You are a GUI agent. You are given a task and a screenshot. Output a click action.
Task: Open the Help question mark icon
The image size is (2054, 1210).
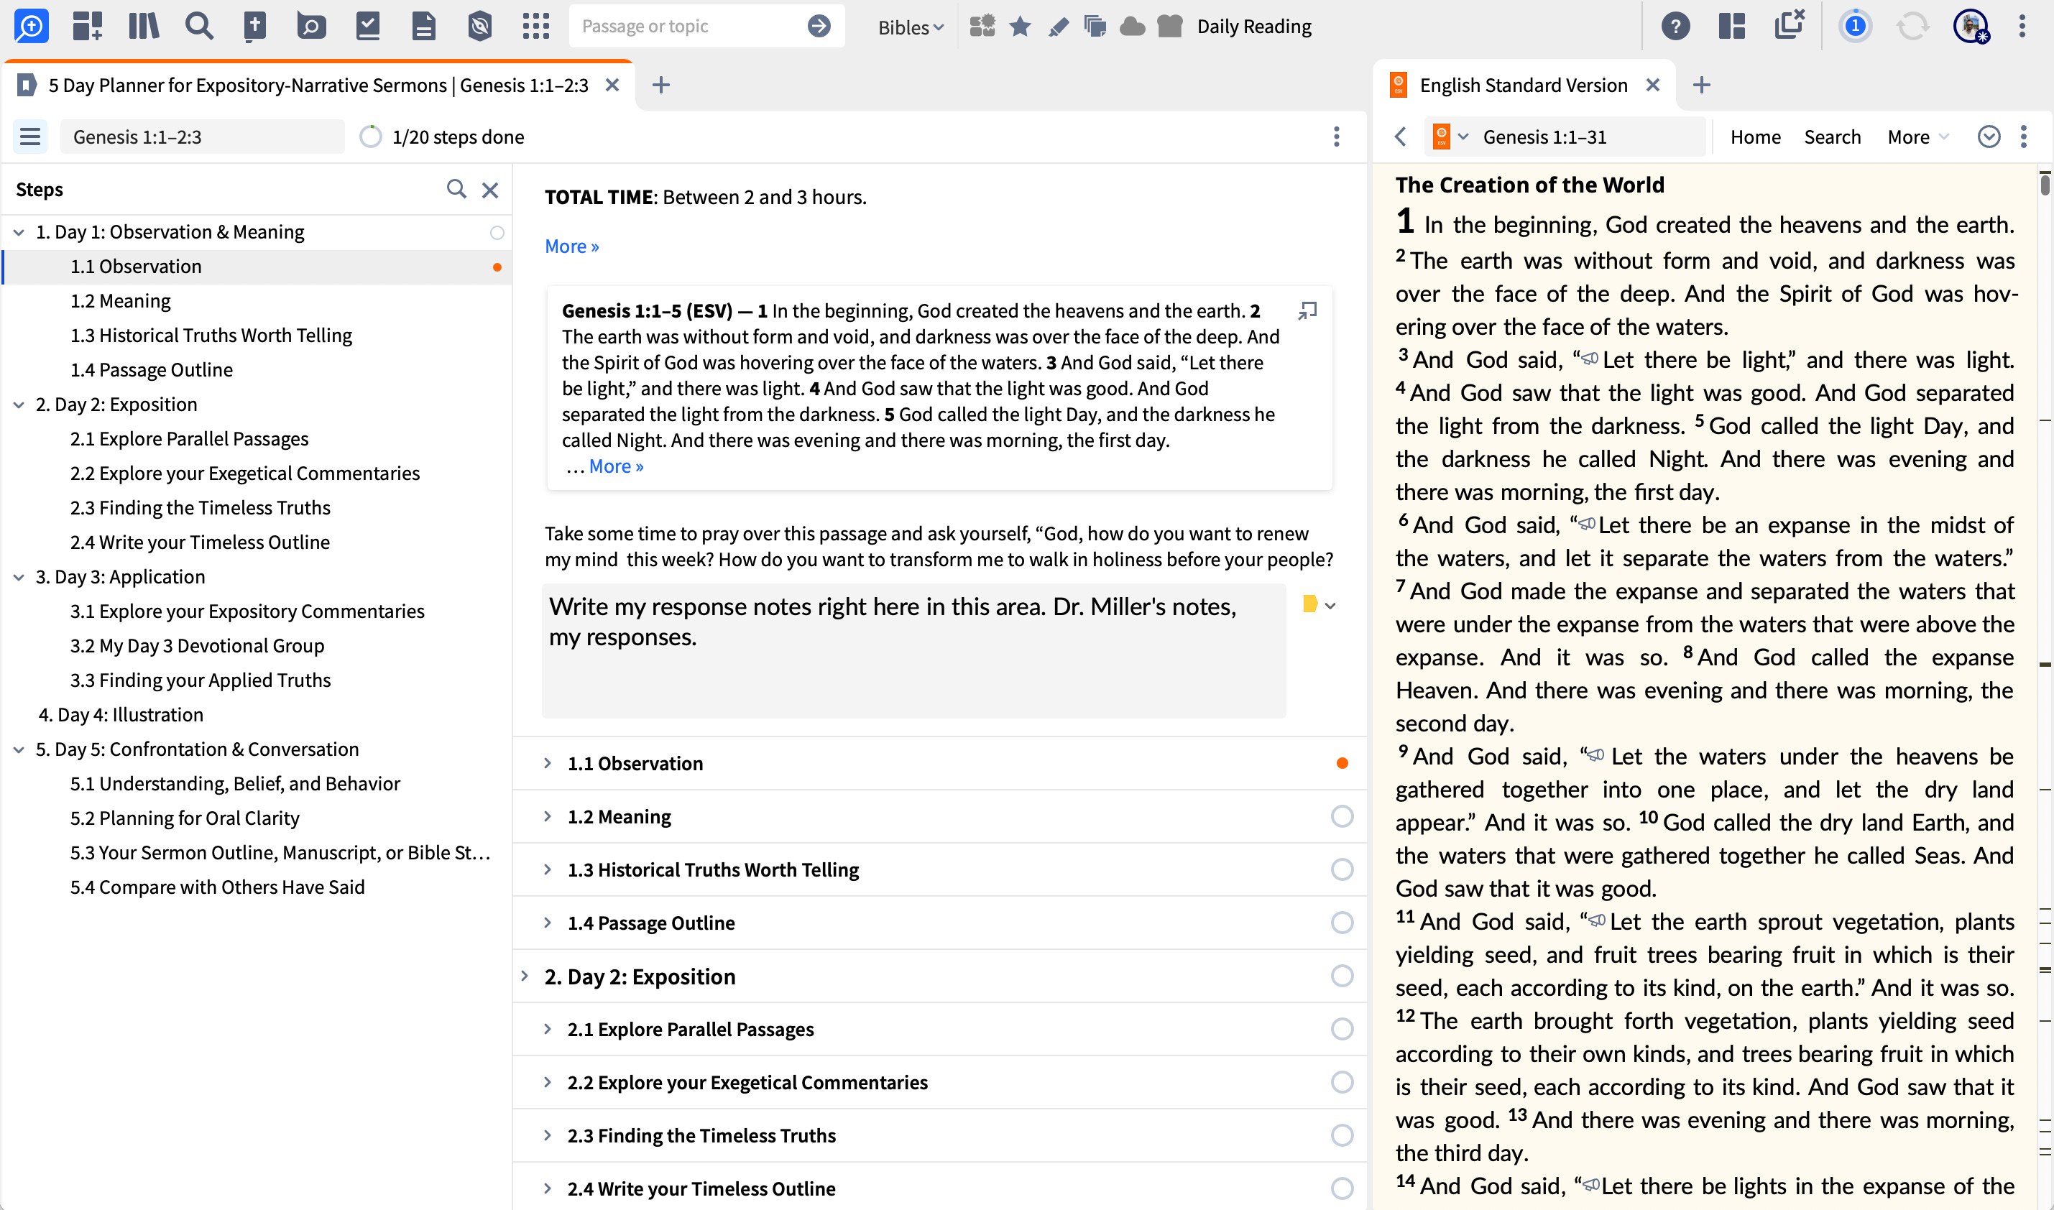(x=1675, y=26)
